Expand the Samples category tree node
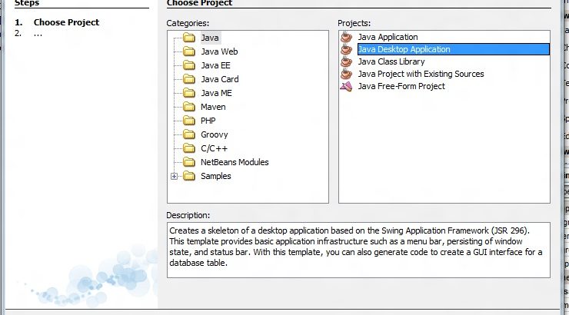Screen dimensions: 569x315 click(175, 176)
